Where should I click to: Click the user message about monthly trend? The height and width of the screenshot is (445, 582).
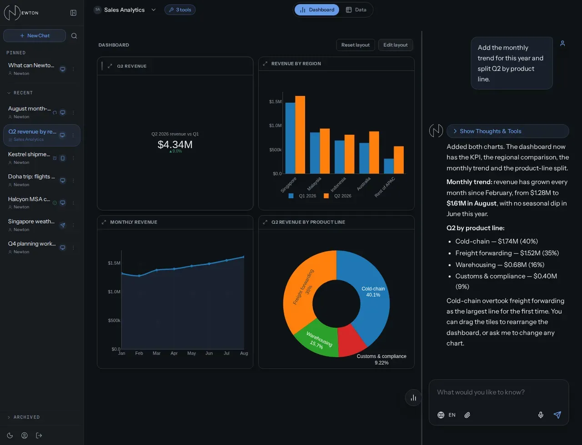[512, 63]
